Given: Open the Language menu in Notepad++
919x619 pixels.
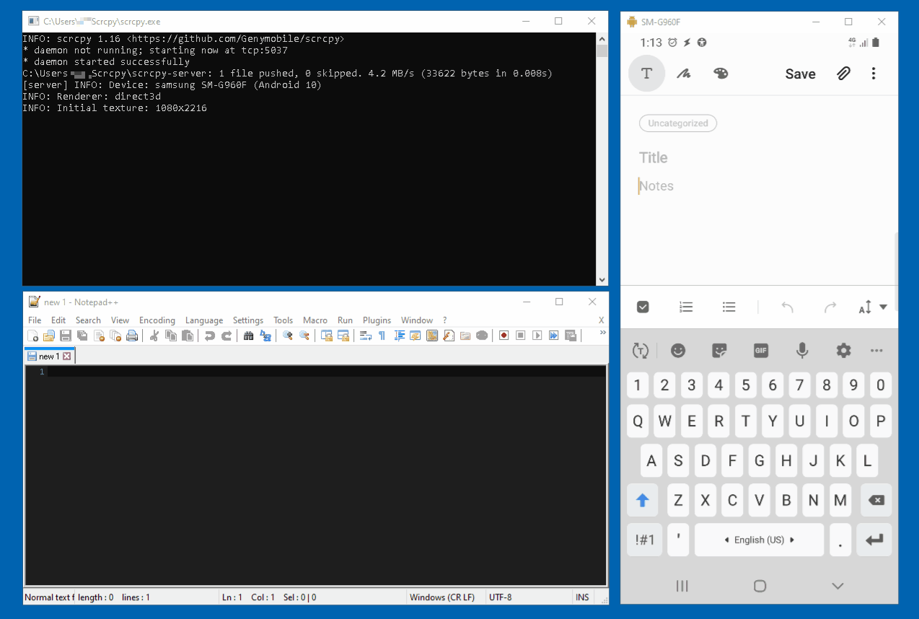Looking at the screenshot, I should tap(204, 320).
